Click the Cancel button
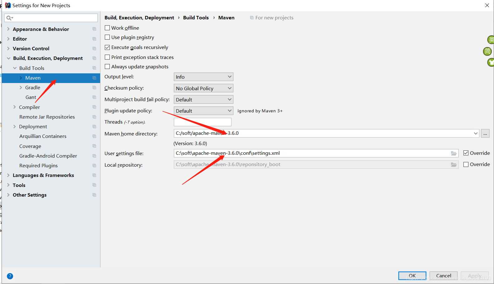The height and width of the screenshot is (284, 494). [x=443, y=276]
